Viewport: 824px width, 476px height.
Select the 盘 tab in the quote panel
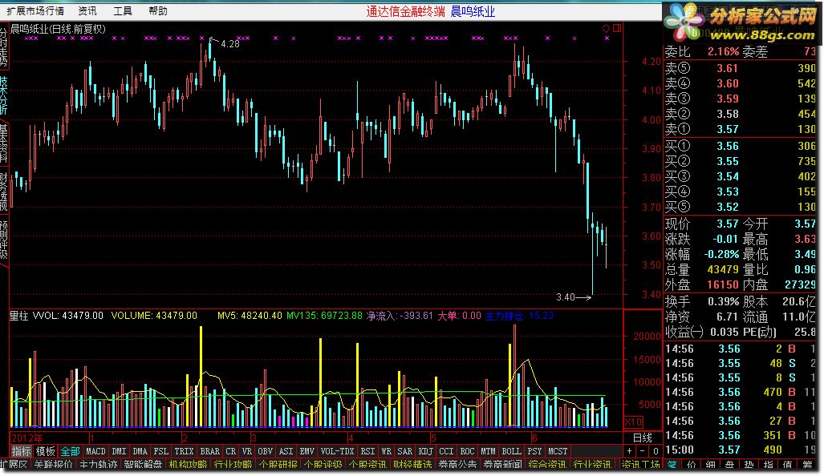click(x=730, y=465)
